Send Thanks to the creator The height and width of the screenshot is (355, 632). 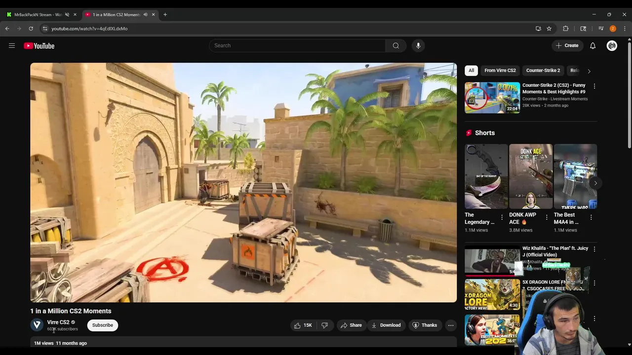[x=425, y=325]
